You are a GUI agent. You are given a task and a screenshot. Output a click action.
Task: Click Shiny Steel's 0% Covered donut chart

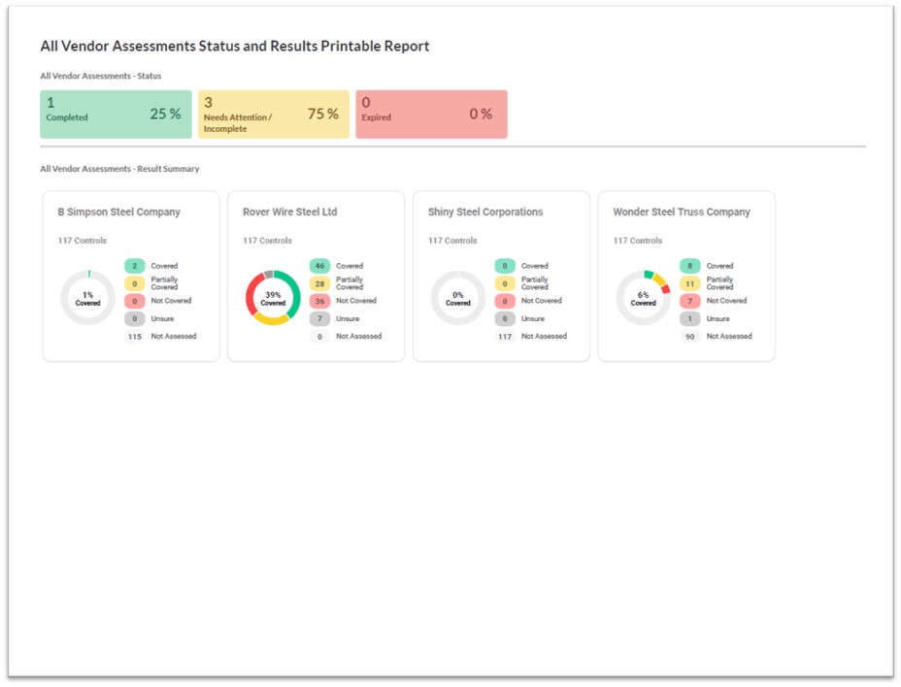pos(458,298)
